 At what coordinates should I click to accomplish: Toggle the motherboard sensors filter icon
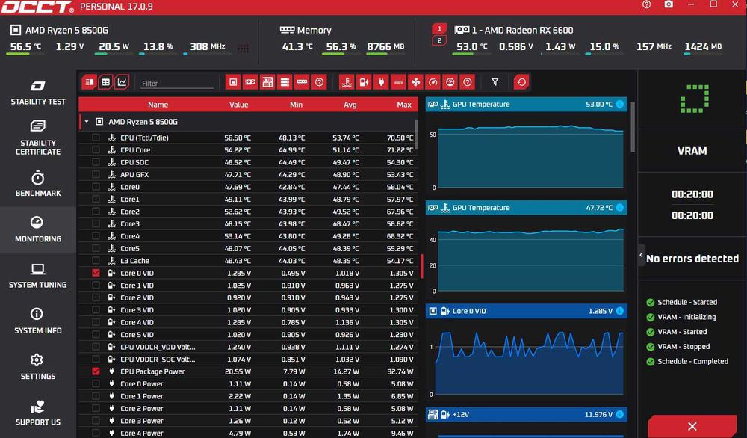click(x=267, y=82)
